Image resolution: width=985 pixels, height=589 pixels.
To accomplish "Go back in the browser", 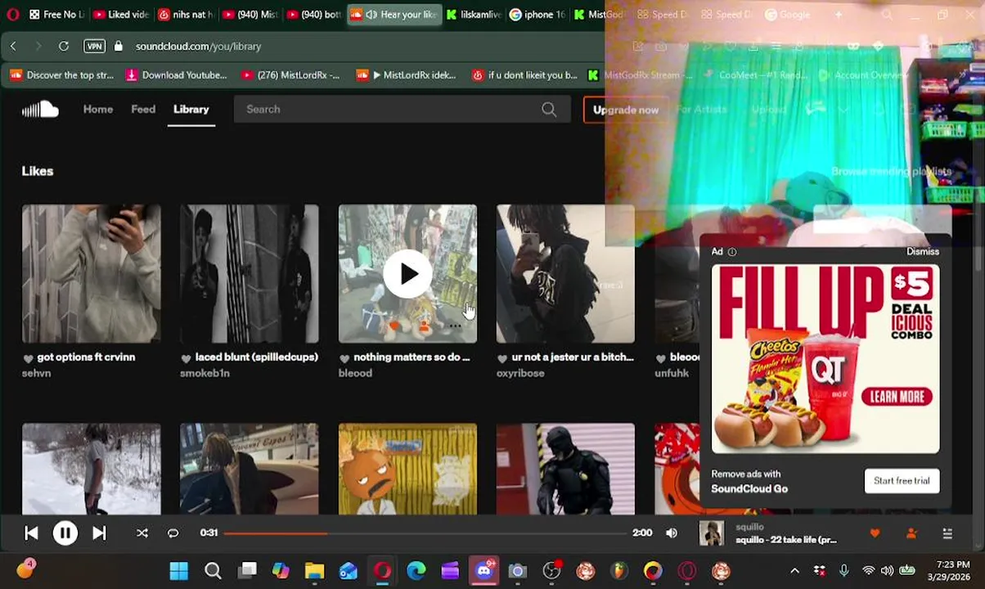I will [x=13, y=47].
